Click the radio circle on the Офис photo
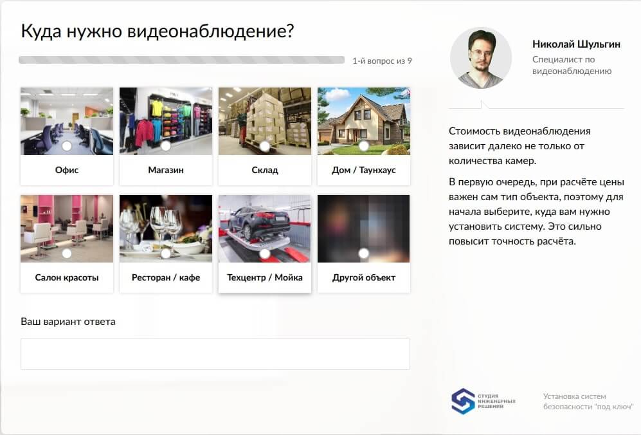Viewport: 641px width, 435px height. pos(66,146)
